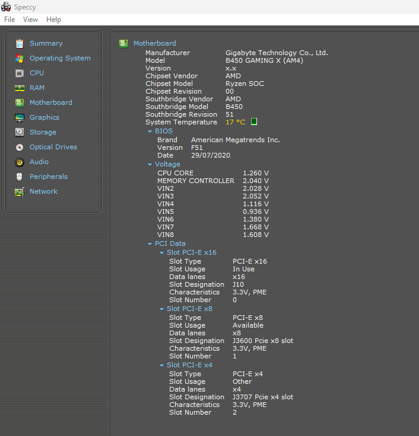Viewport: 419px width, 436px height.
Task: Click the Motherboard icon in sidebar
Action: coord(20,103)
